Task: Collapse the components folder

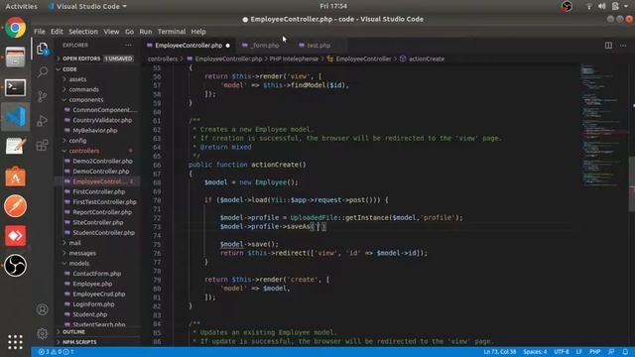Action: (97, 99)
